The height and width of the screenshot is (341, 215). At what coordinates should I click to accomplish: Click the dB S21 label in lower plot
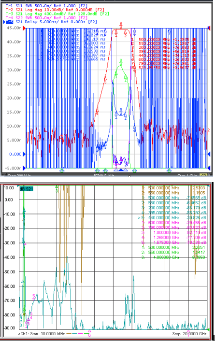[x=26, y=189]
